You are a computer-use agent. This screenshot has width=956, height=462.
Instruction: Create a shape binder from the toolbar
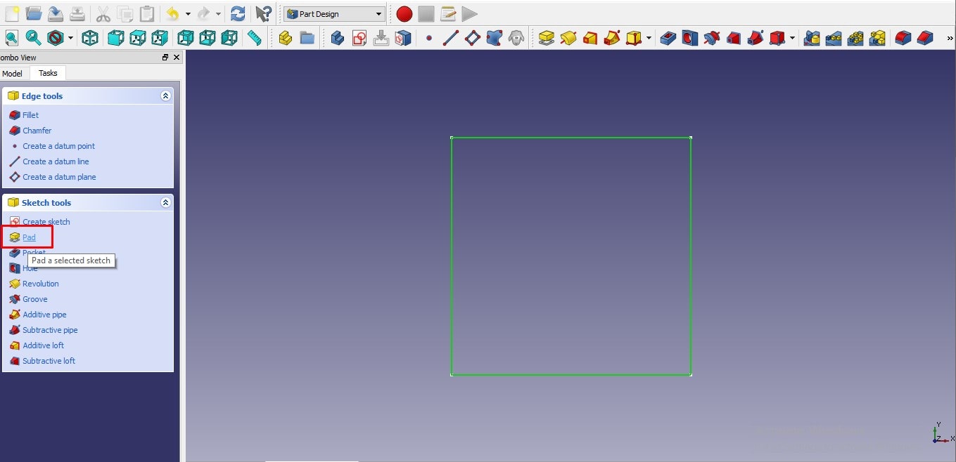pyautogui.click(x=495, y=38)
